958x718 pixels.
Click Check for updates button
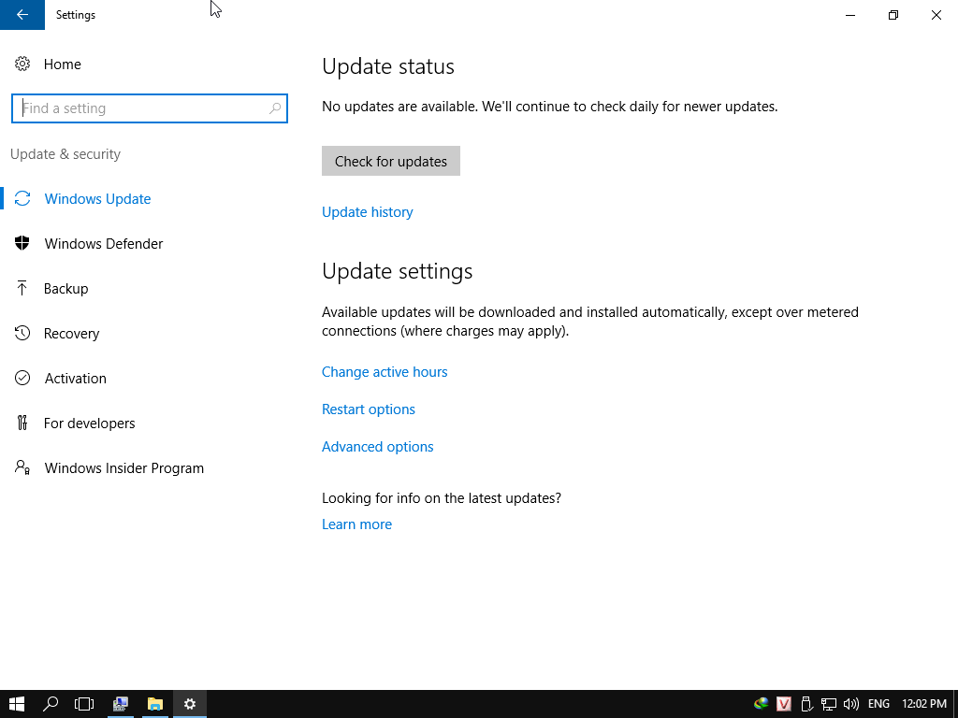click(391, 161)
